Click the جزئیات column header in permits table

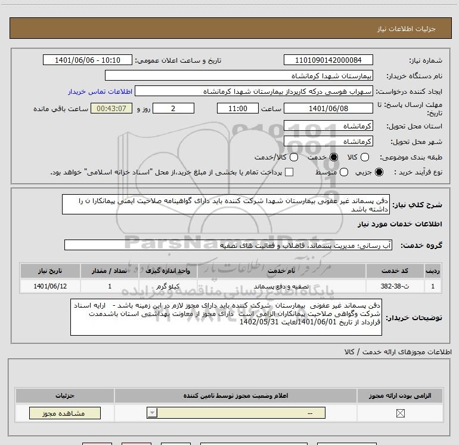[65, 395]
